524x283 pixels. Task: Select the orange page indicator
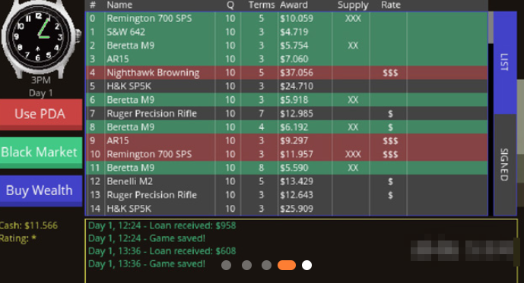[287, 266]
